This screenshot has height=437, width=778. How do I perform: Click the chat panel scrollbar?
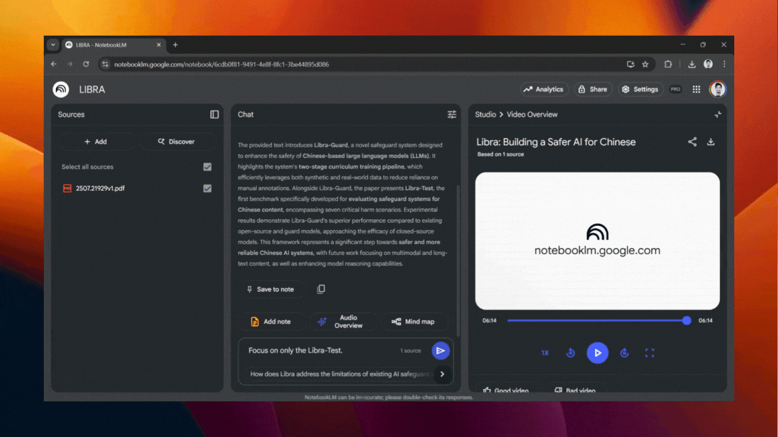(457, 261)
